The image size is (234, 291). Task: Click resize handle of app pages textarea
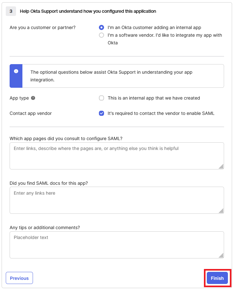pyautogui.click(x=221, y=167)
